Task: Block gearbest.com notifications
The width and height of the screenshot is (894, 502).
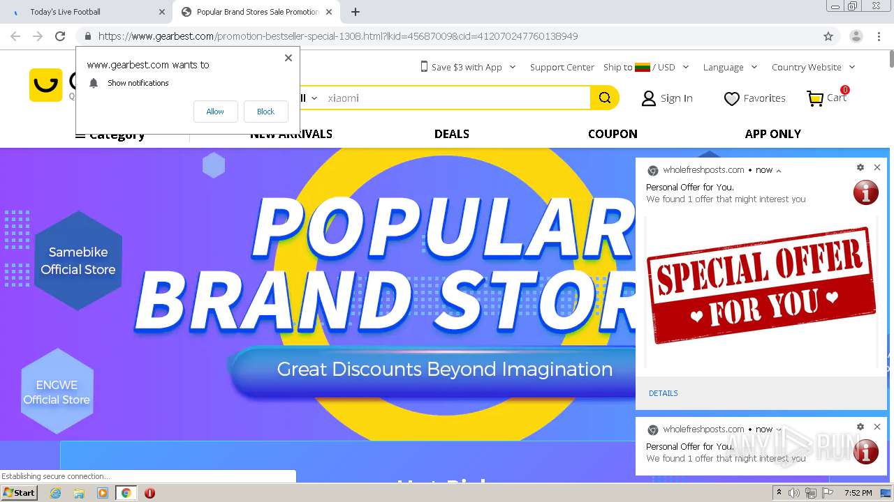Action: click(265, 112)
